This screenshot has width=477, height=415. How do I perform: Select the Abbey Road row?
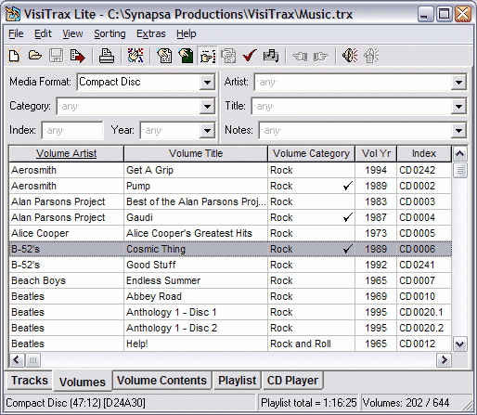(230, 296)
